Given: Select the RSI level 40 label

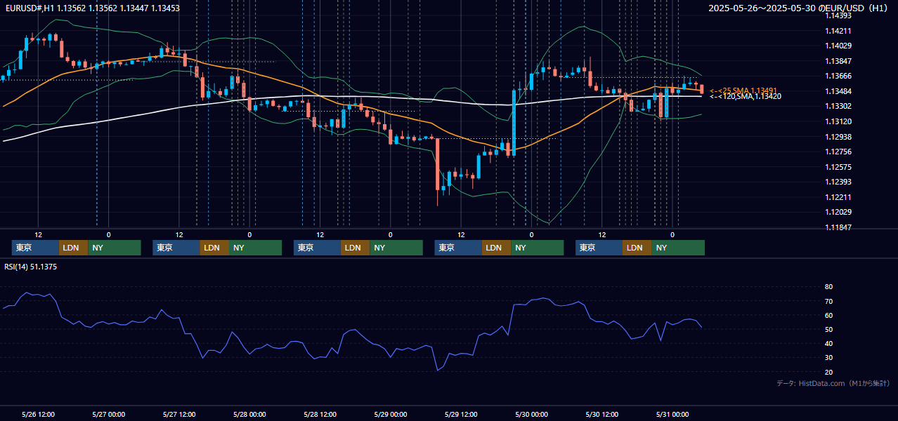Looking at the screenshot, I should pos(828,343).
